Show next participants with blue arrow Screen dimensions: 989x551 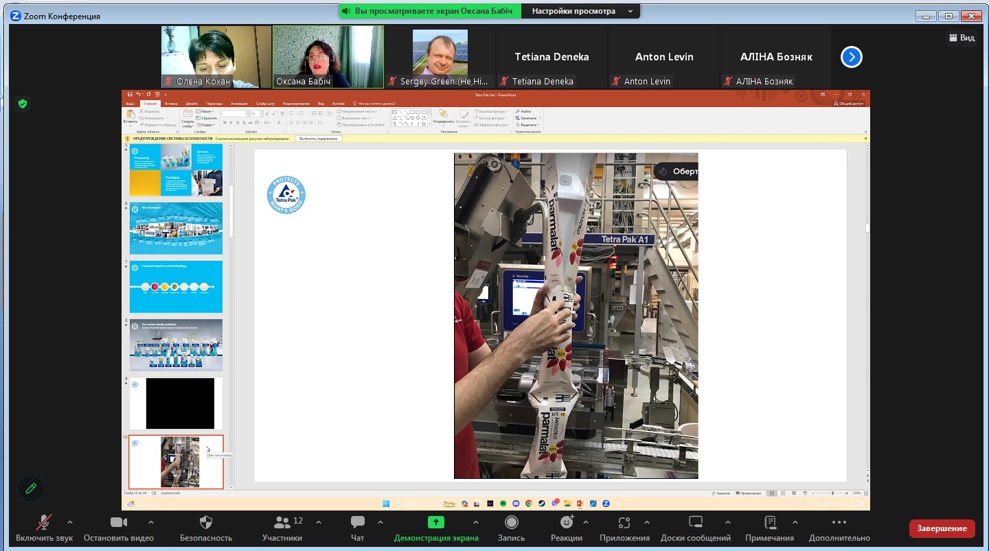pos(851,57)
